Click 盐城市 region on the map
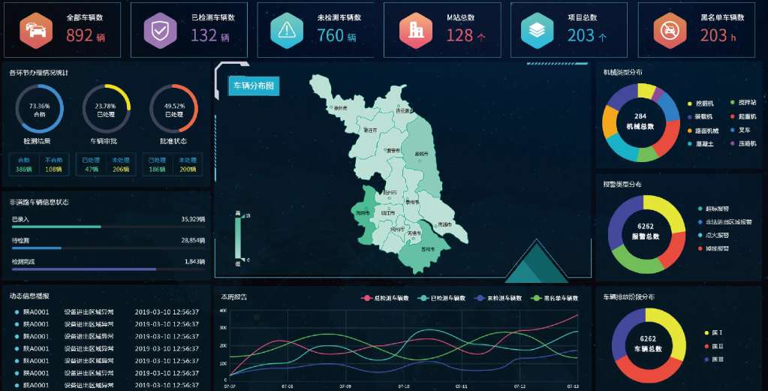This screenshot has width=768, height=391. click(x=418, y=154)
